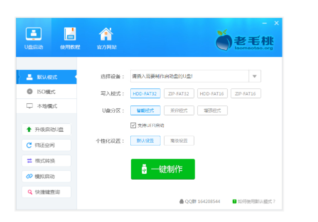
Task: Select HDD-FAT32 write mode
Action: tap(145, 93)
